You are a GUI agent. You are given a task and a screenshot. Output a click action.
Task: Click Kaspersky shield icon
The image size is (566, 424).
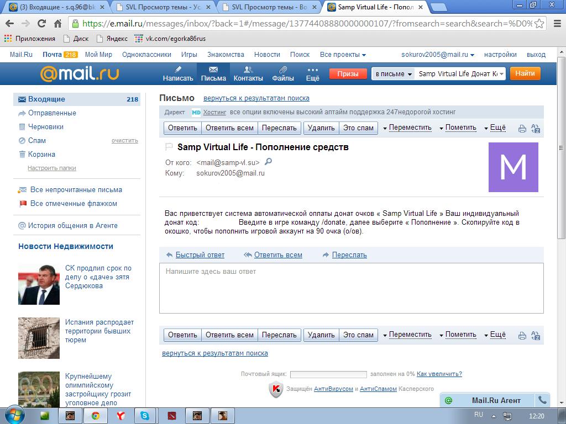(x=276, y=389)
